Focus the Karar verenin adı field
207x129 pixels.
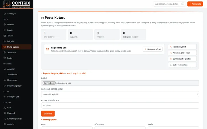pos(120,105)
